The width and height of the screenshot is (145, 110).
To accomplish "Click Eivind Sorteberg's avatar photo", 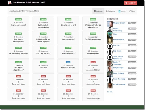I will [110, 30].
